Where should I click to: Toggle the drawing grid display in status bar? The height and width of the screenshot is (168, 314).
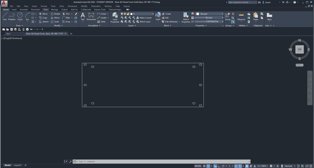pos(205,166)
